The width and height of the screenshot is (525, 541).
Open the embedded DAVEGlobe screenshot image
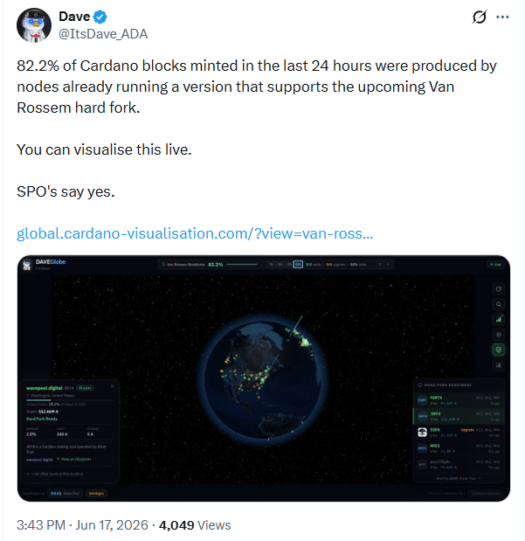[x=264, y=378]
